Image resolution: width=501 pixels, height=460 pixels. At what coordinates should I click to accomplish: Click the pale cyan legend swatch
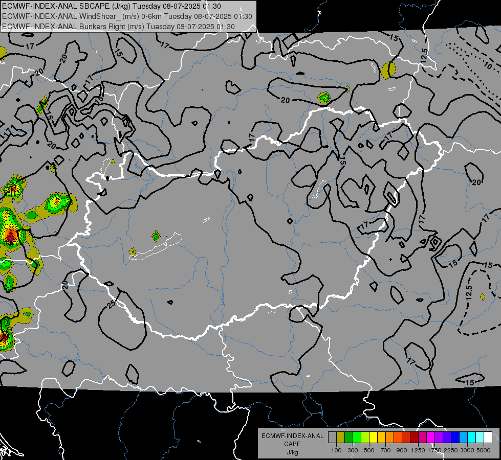(480, 437)
